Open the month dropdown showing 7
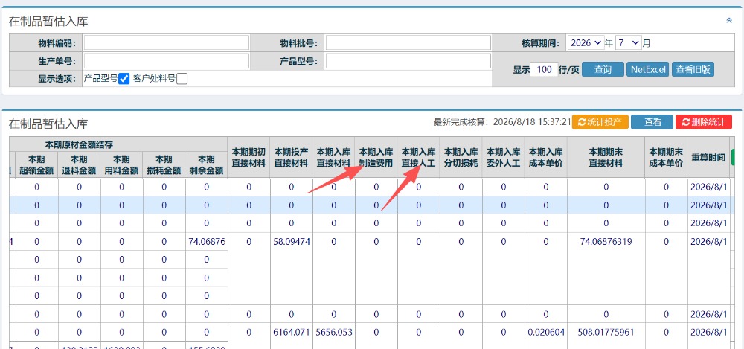 628,42
